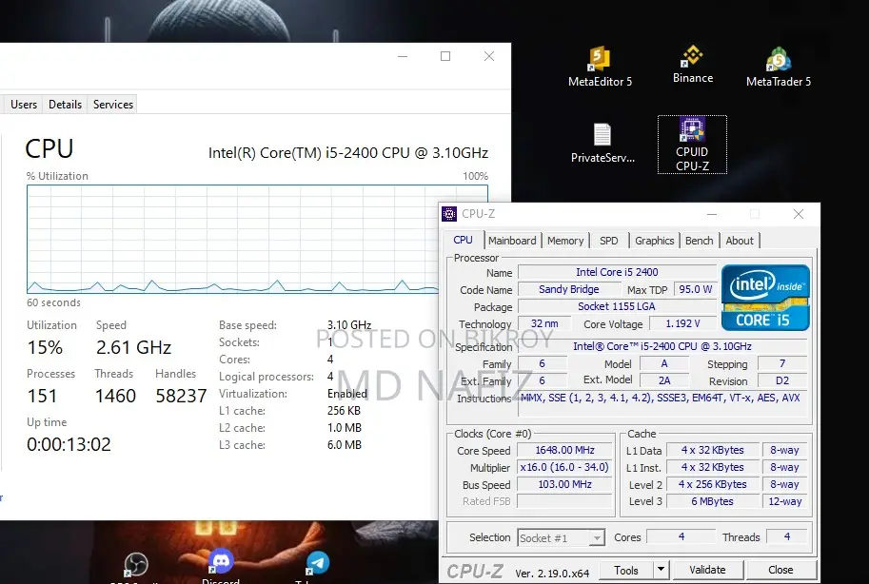Screen dimensions: 869x584
Task: Click the 1.192 V core voltage value
Action: (x=682, y=323)
